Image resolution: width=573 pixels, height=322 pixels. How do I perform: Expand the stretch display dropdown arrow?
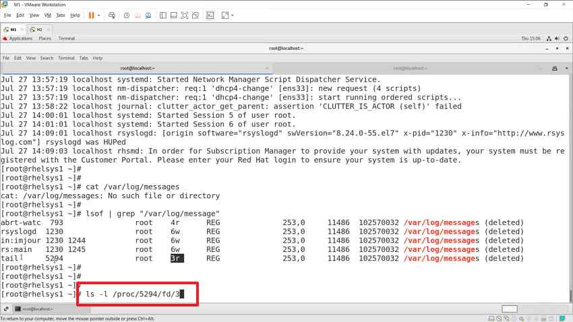coord(233,15)
